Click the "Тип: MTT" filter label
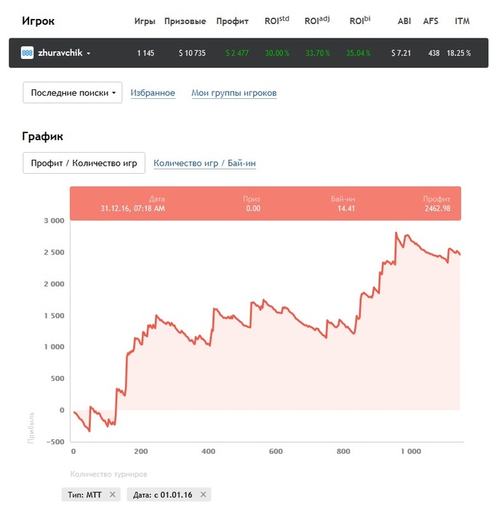The image size is (491, 509). [x=86, y=494]
